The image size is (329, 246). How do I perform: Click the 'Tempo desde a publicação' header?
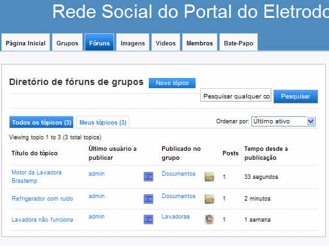(266, 153)
